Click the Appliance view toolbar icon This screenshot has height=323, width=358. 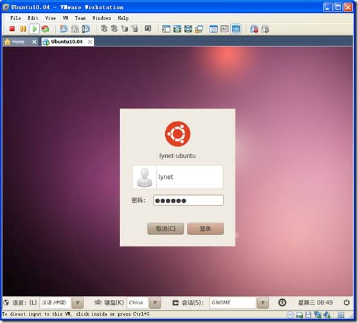click(224, 29)
